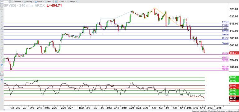Select the 500.46 level label
This screenshot has height=112, width=239.
click(x=225, y=43)
